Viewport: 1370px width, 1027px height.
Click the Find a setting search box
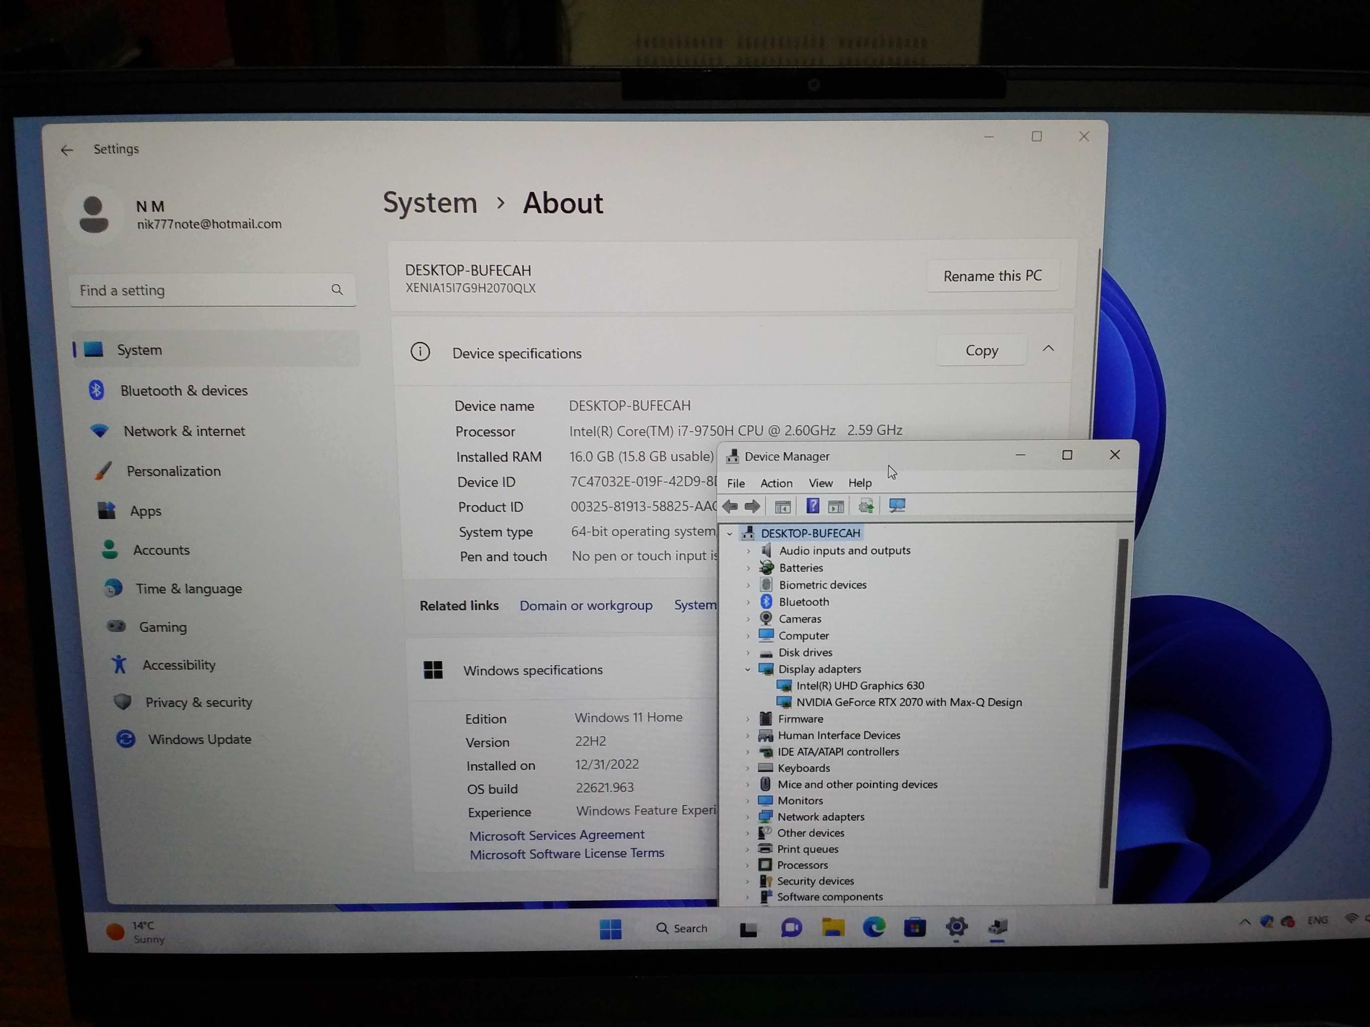(x=212, y=290)
